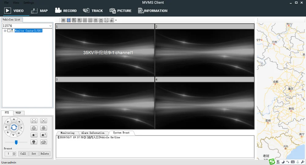Move camera up-left with PTZ arrow
Viewport: 306px width, 165px height.
(8, 122)
